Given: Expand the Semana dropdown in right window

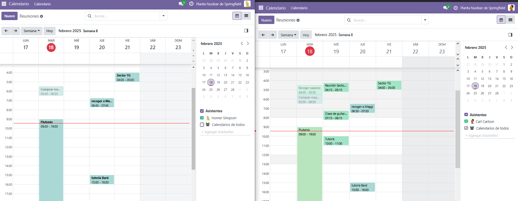Looking at the screenshot, I should pyautogui.click(x=288, y=35).
